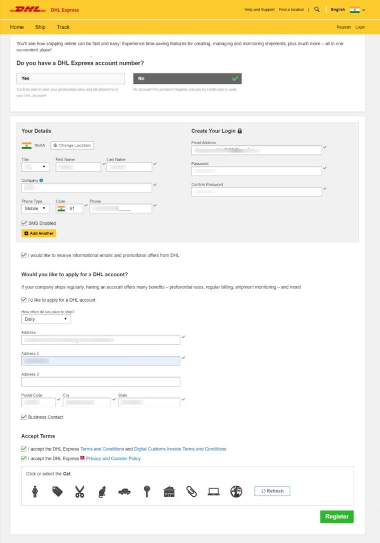The image size is (380, 543).
Task: Open the search magnifier in the header
Action: point(316,9)
